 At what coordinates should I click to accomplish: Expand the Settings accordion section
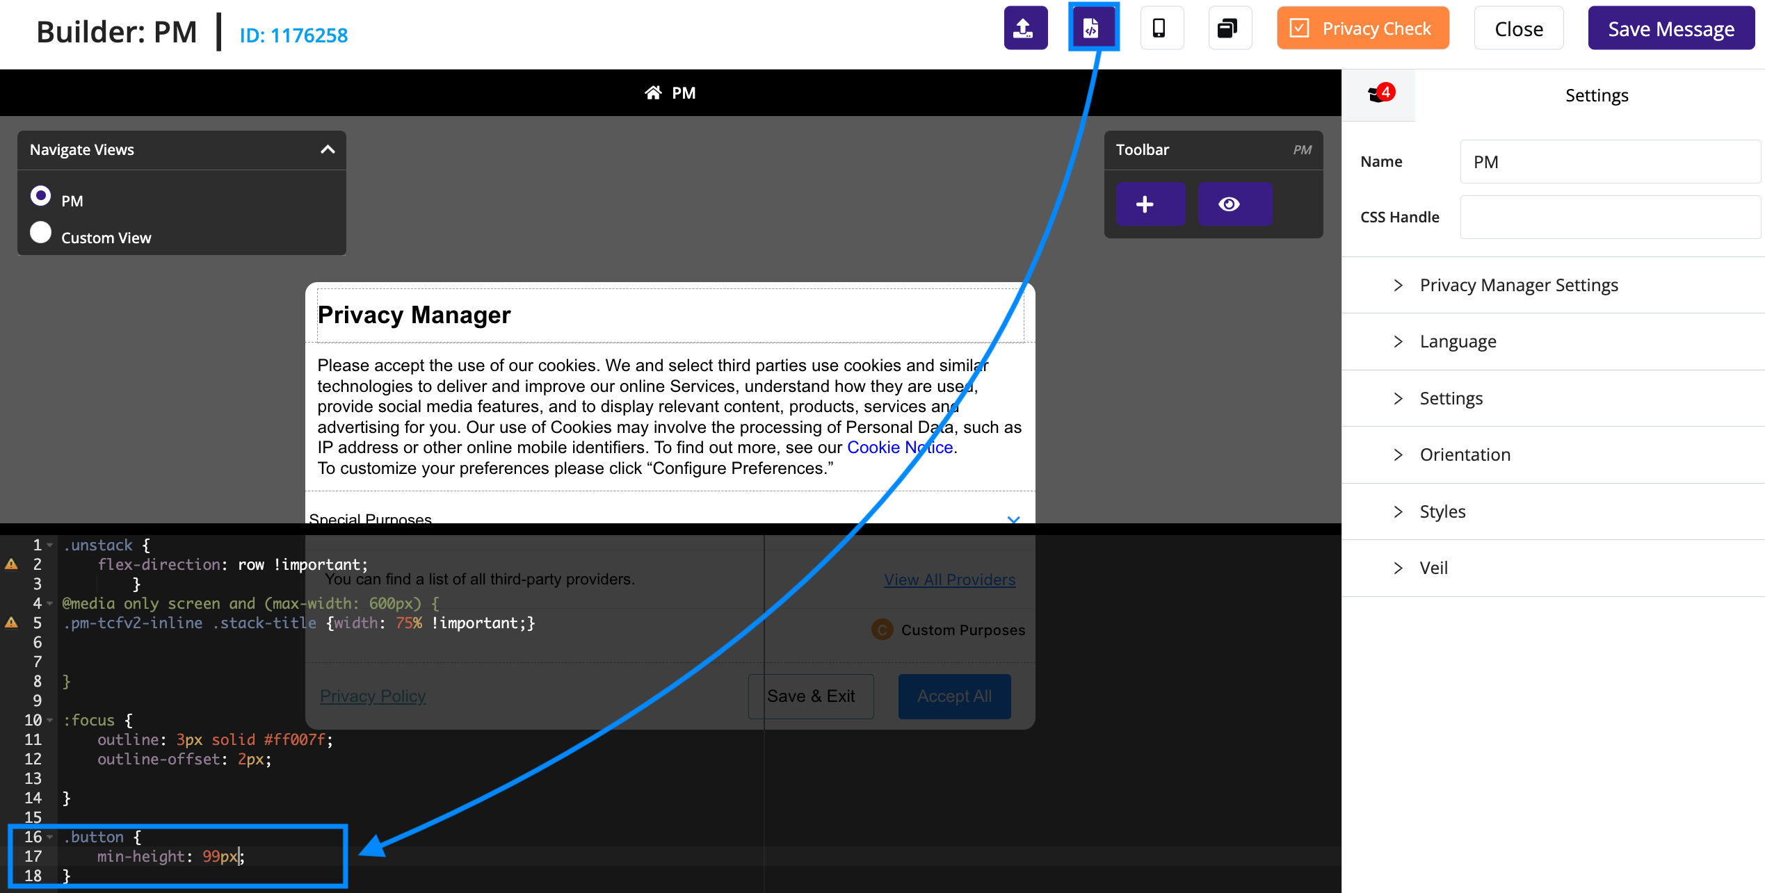coord(1553,398)
